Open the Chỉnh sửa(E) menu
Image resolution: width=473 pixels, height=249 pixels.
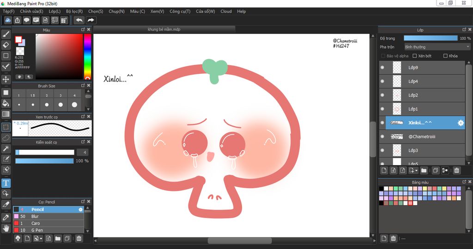[32, 11]
